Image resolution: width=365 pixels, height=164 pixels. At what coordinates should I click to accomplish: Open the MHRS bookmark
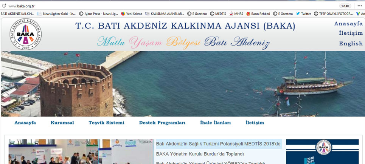point(236,14)
